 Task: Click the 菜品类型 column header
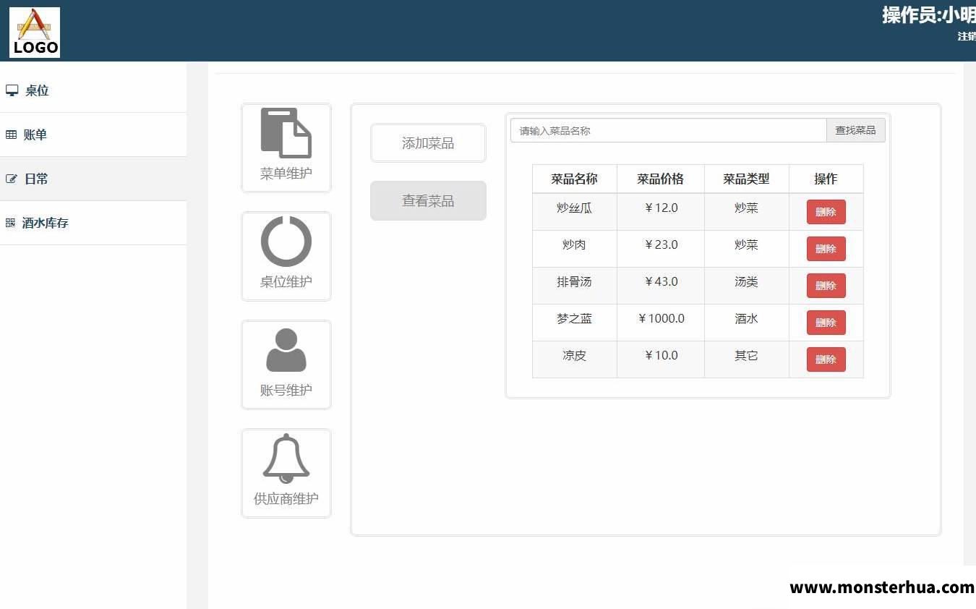[746, 179]
